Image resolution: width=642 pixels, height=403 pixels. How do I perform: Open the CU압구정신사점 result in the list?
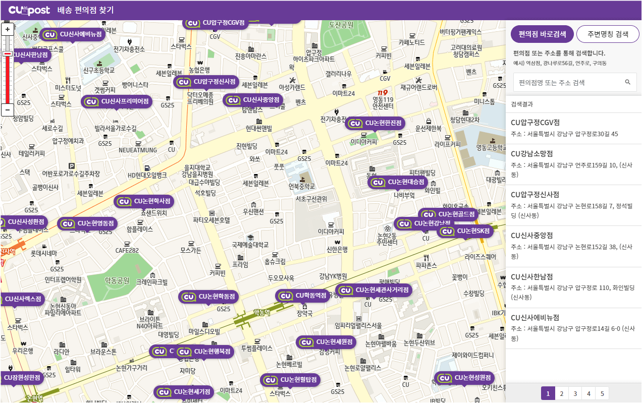click(573, 205)
